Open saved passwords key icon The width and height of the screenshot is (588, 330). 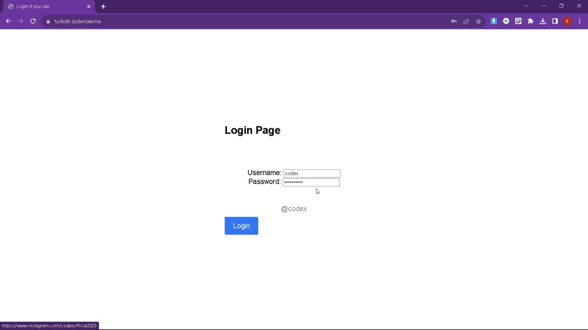pos(454,21)
